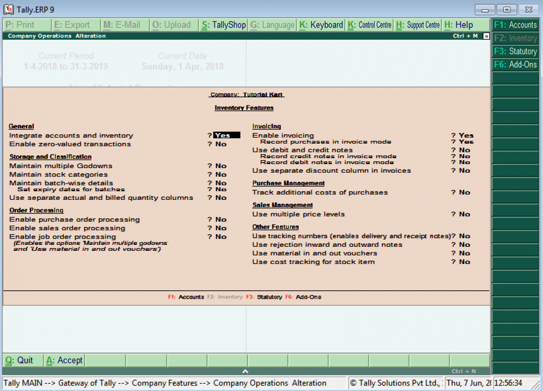Open F6: Add-Ons features
Image resolution: width=543 pixels, height=391 pixels.
[515, 65]
